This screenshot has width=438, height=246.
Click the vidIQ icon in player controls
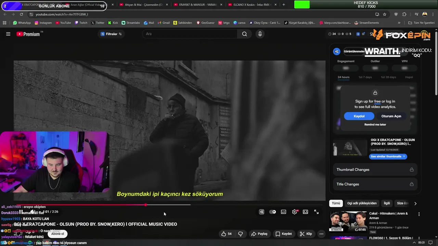pyautogui.click(x=262, y=212)
